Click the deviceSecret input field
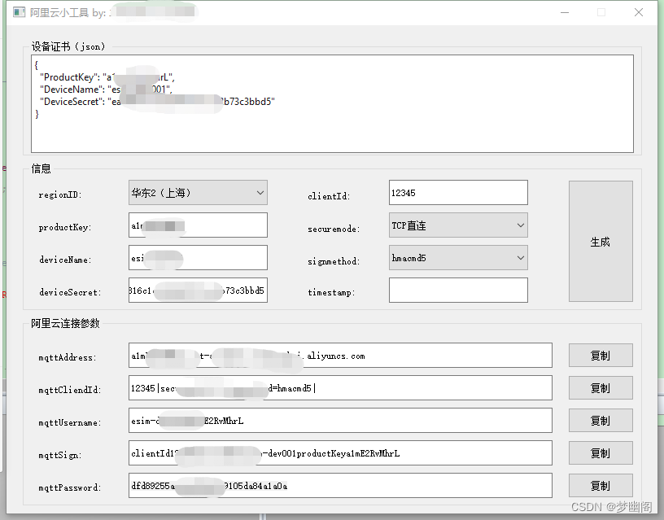This screenshot has width=664, height=520. click(198, 290)
